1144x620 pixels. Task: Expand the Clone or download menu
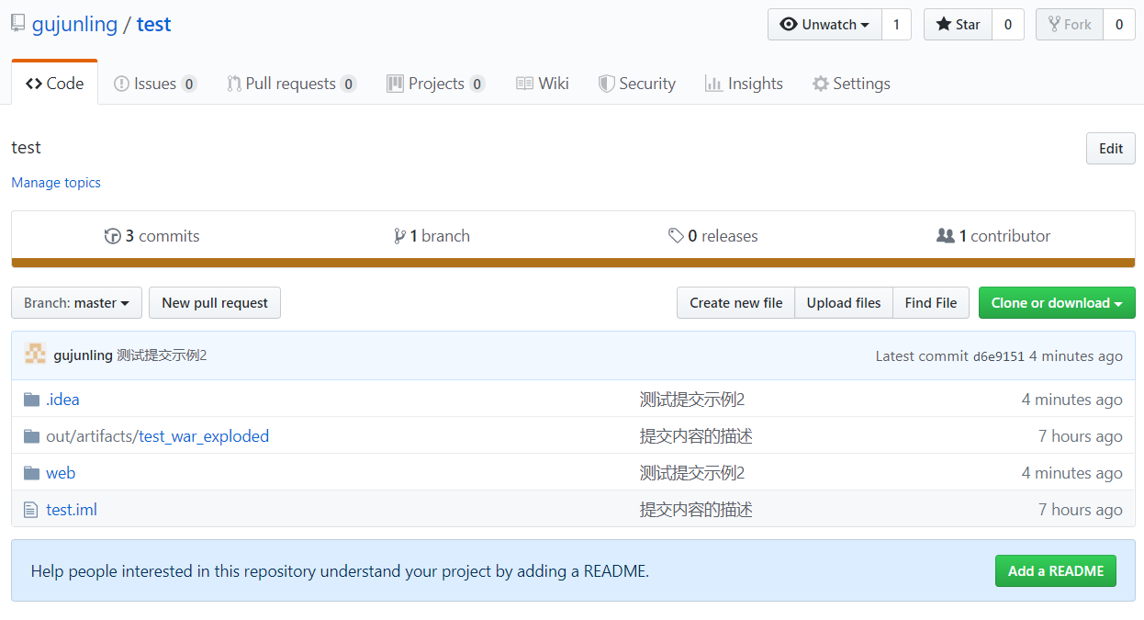click(x=1056, y=303)
